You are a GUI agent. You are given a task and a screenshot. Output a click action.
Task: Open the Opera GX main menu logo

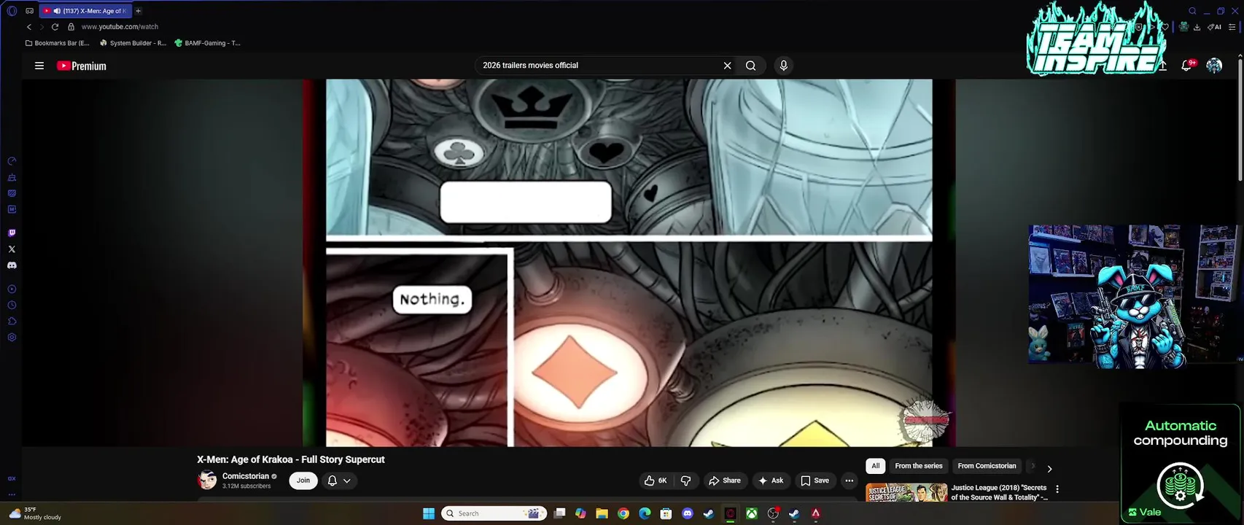click(12, 11)
